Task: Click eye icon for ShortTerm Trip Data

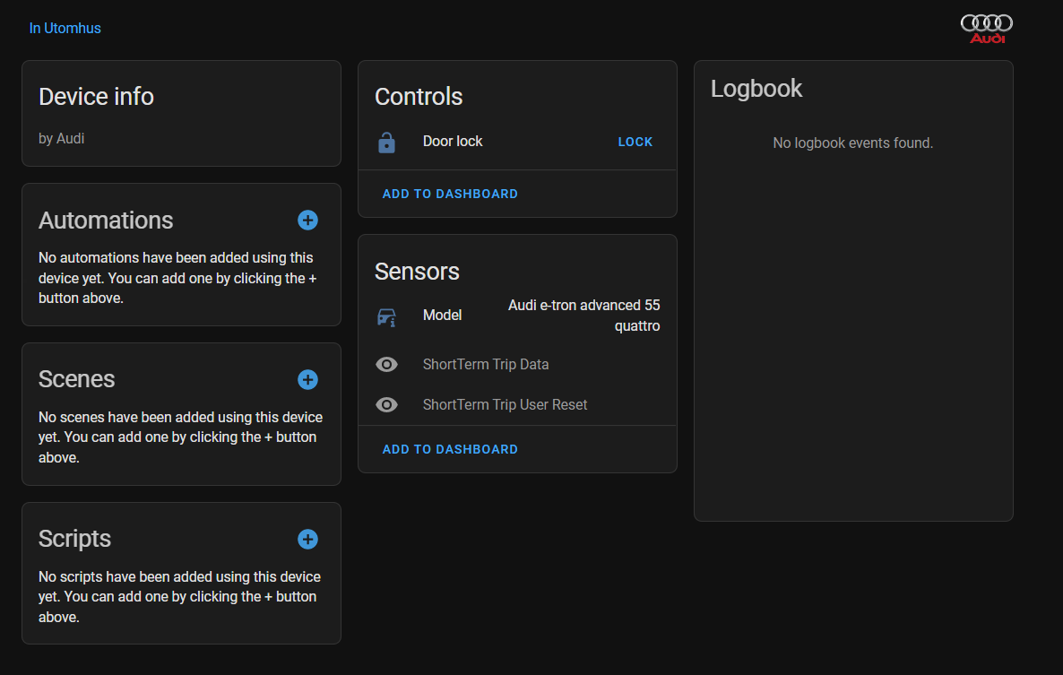Action: click(386, 365)
